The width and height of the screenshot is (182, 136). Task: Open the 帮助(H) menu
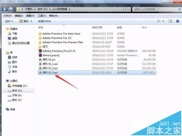tap(54, 16)
